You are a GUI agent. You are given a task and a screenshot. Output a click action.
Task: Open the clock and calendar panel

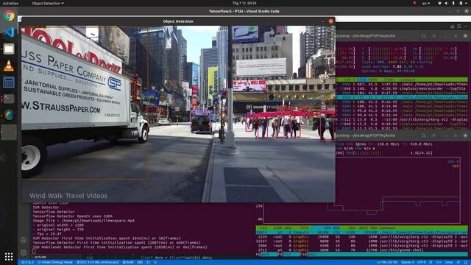pos(244,3)
